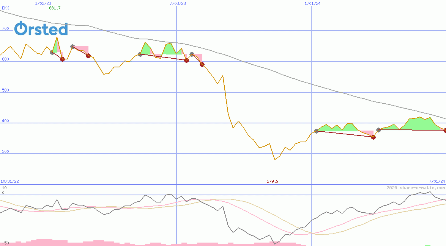The width and height of the screenshot is (446, 246).
Task: Click the lowest red marker in the 2024 section
Action: coord(373,137)
